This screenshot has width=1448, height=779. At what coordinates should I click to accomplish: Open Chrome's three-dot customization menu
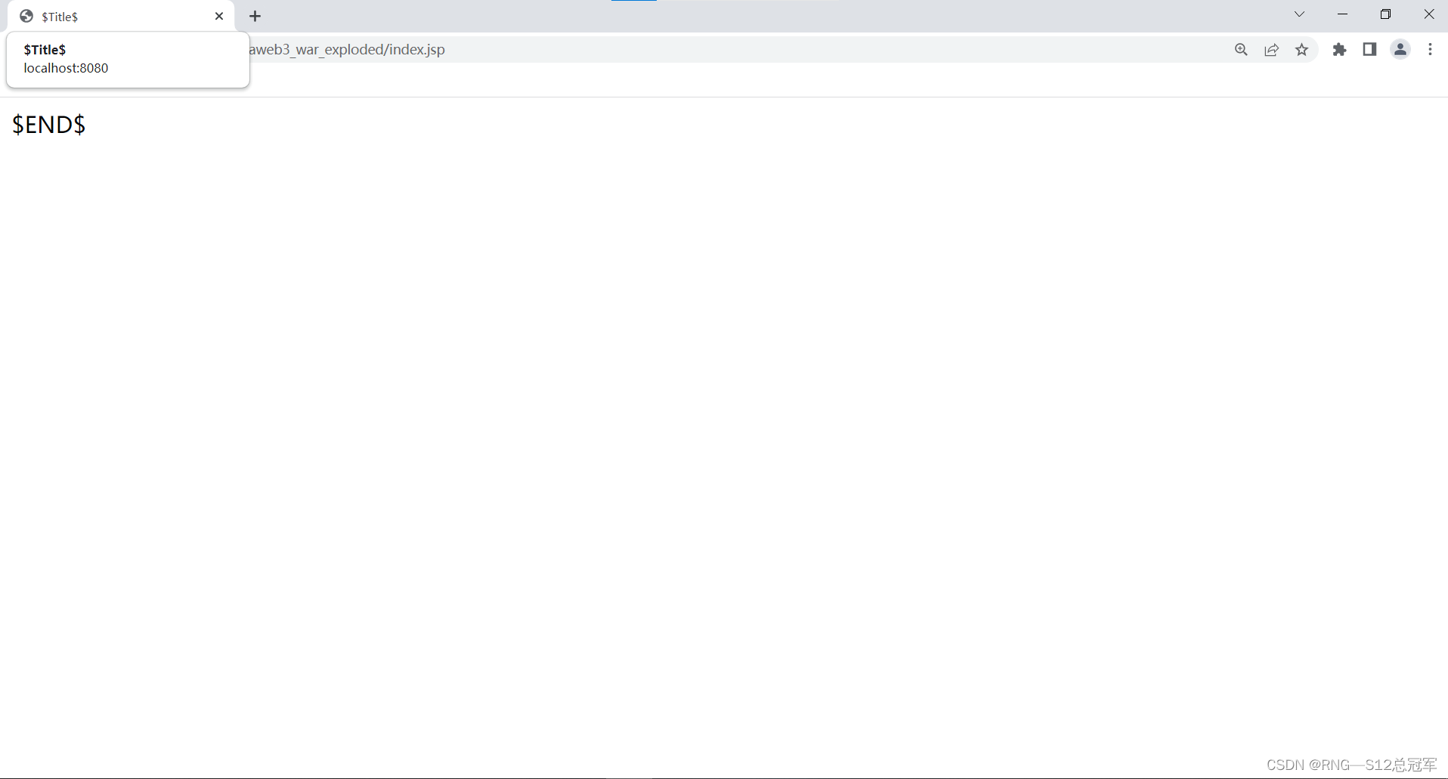(x=1430, y=49)
